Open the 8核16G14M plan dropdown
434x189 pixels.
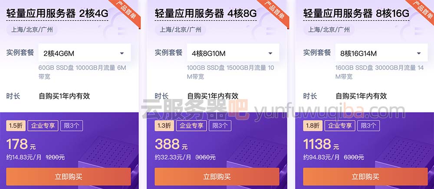381,53
